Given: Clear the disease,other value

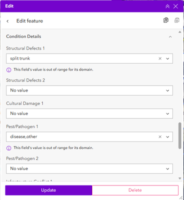Looking at the screenshot, I should coord(160,137).
